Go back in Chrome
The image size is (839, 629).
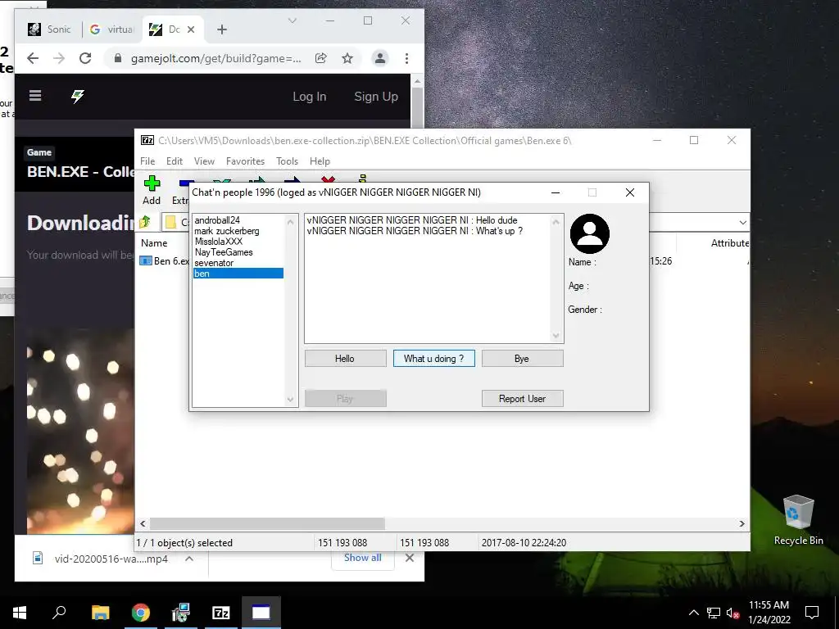tap(33, 58)
